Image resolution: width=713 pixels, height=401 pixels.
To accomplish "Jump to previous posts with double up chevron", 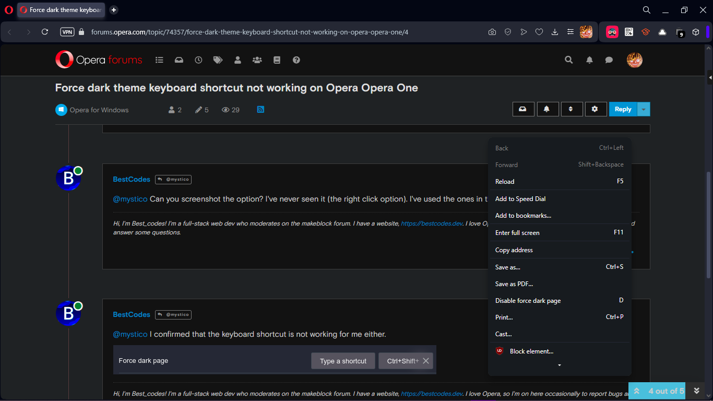I will [636, 391].
